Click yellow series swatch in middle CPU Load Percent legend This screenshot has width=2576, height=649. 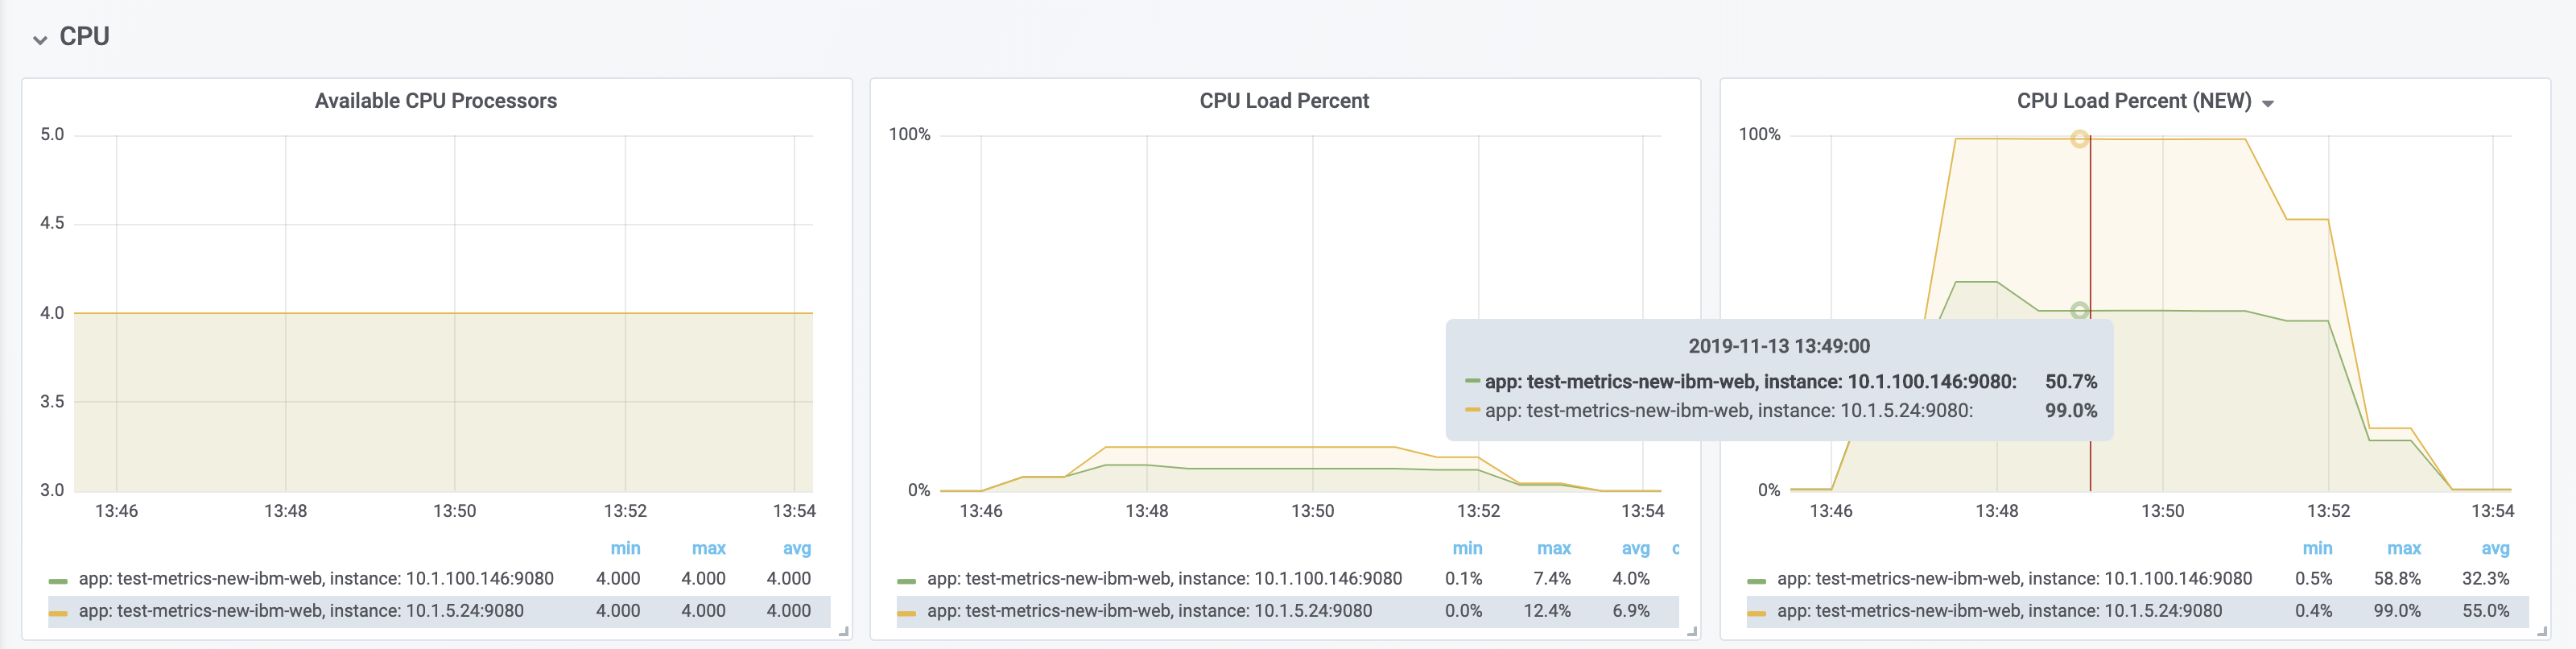pyautogui.click(x=907, y=612)
